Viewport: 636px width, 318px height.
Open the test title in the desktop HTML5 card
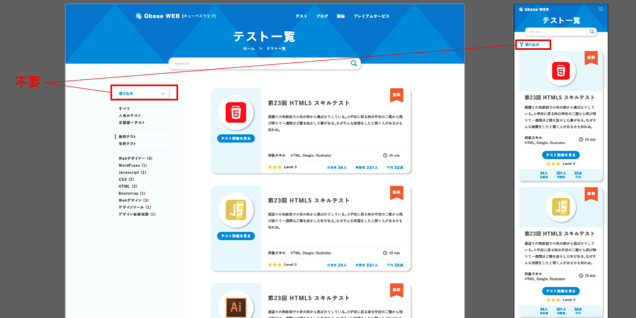309,103
